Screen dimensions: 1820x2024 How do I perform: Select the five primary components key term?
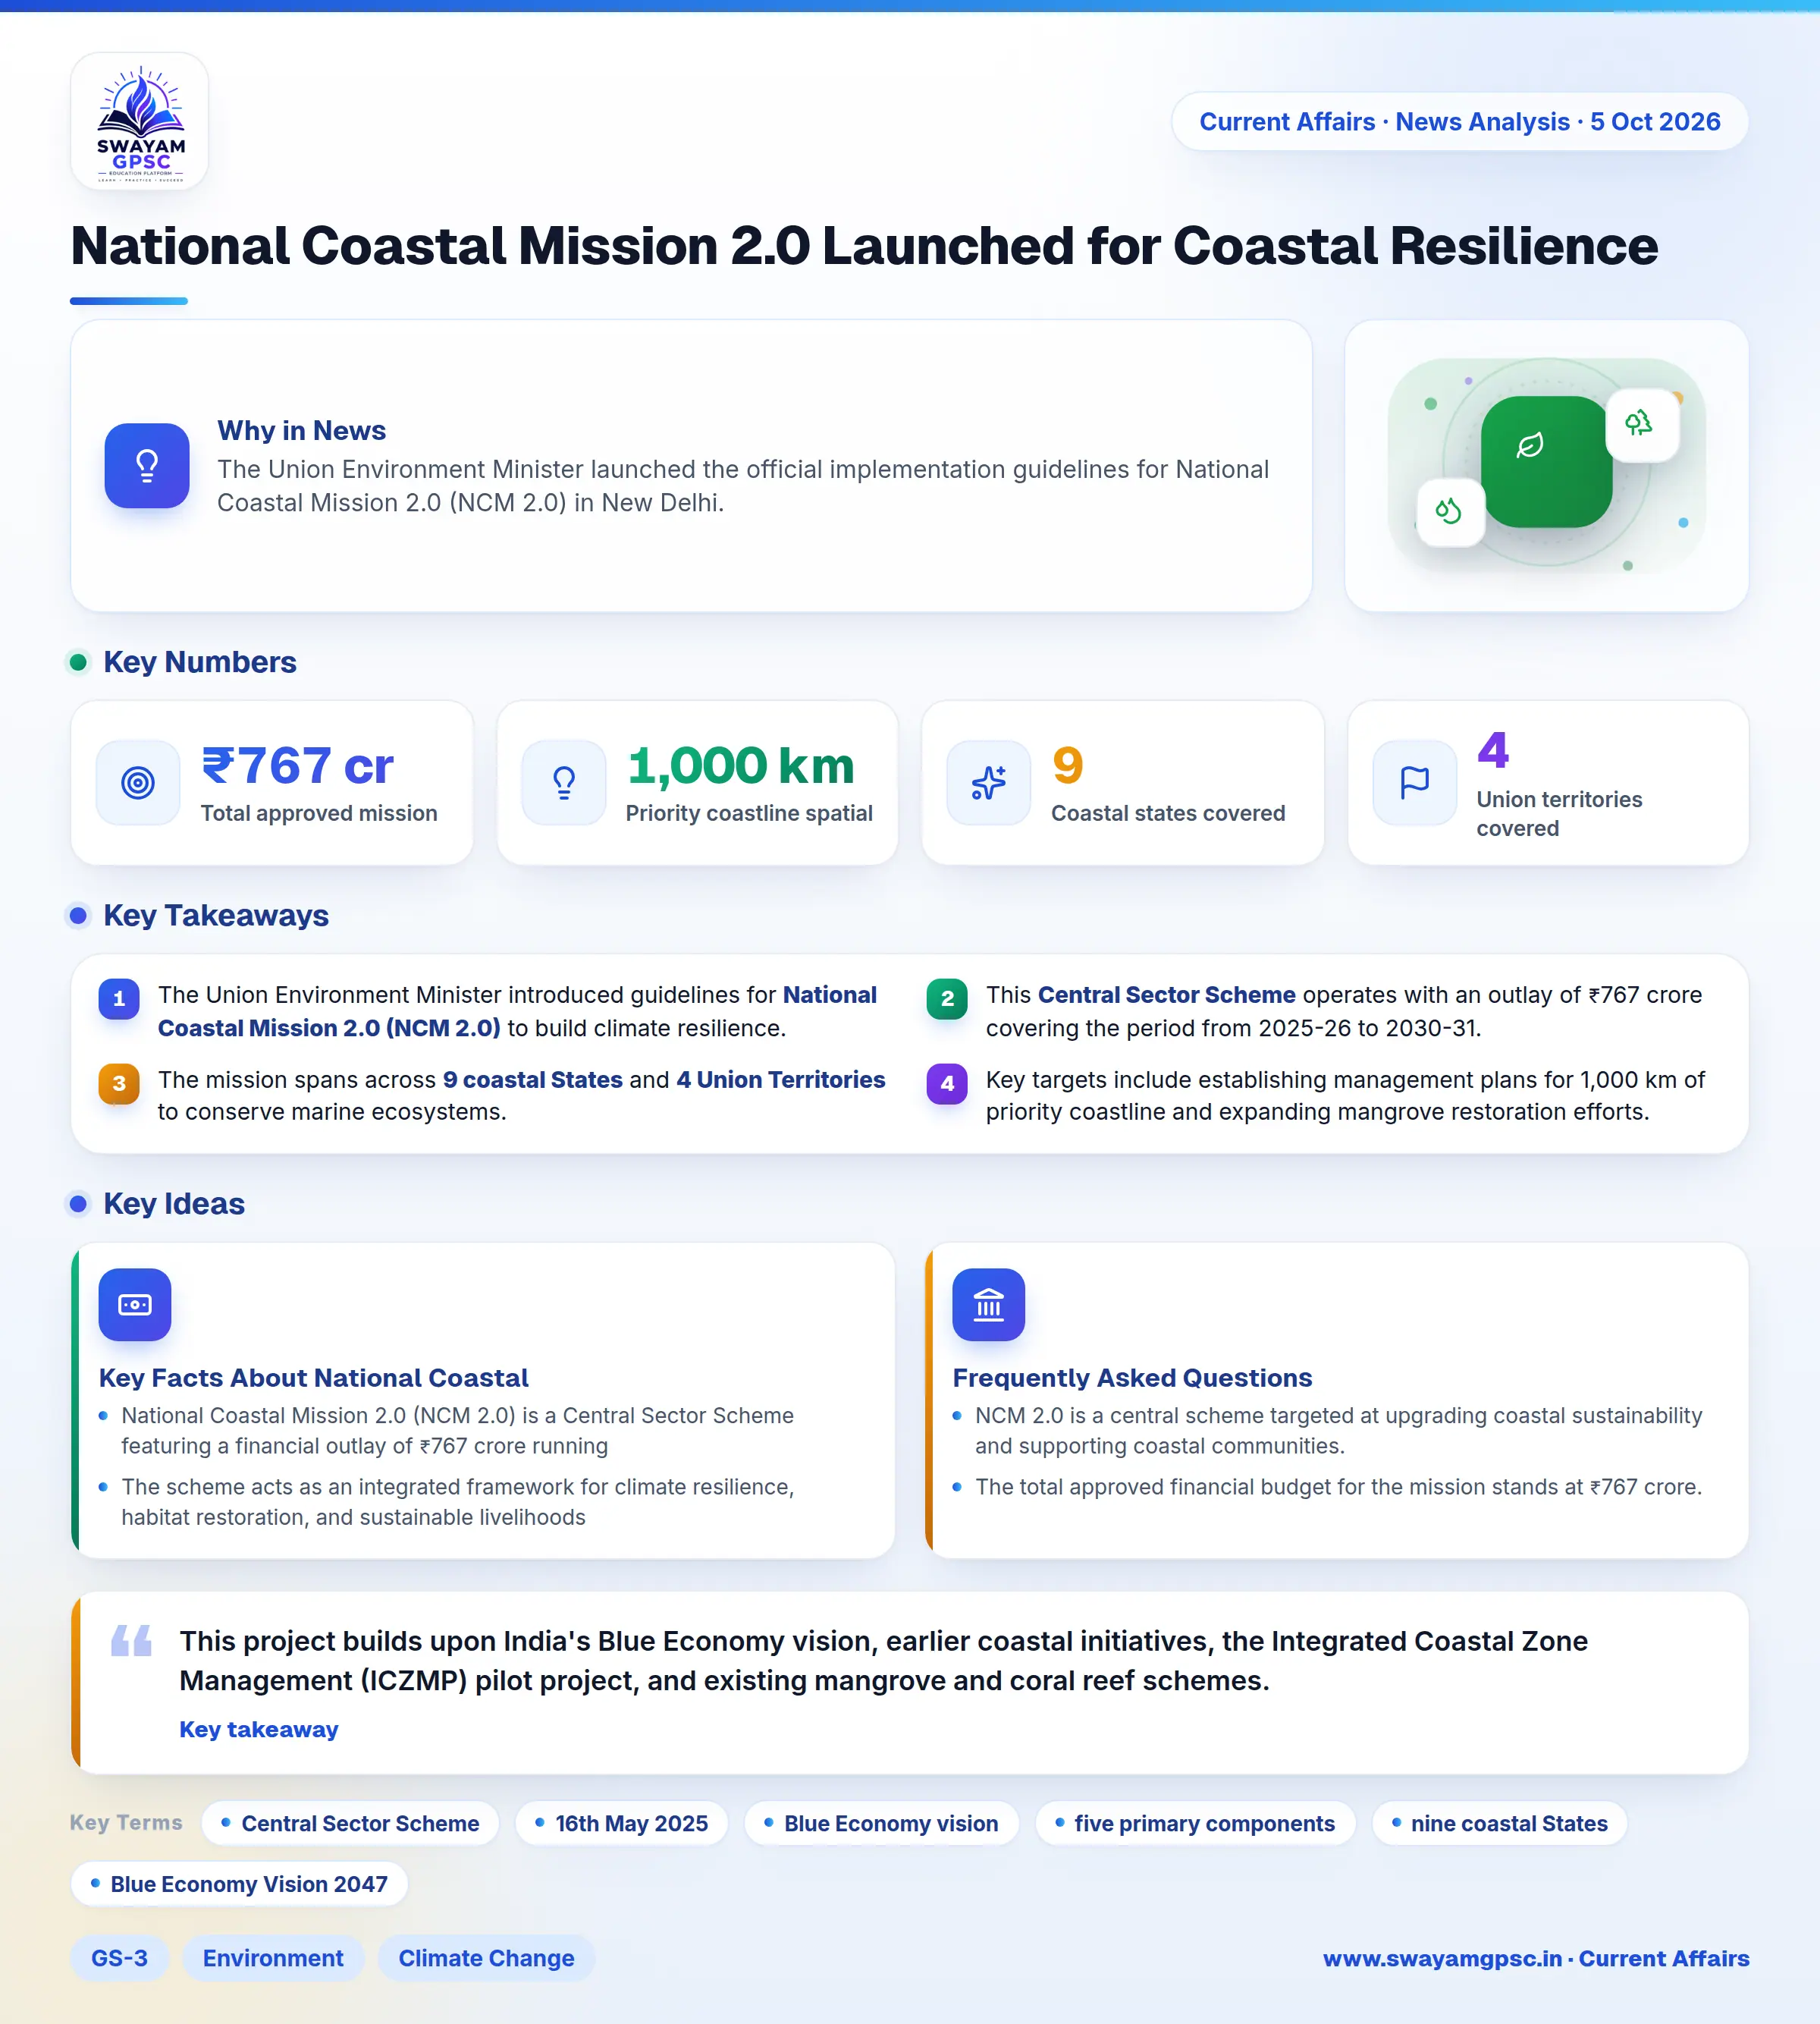1195,1823
